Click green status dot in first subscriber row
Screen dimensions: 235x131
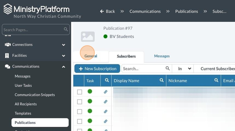90,92
